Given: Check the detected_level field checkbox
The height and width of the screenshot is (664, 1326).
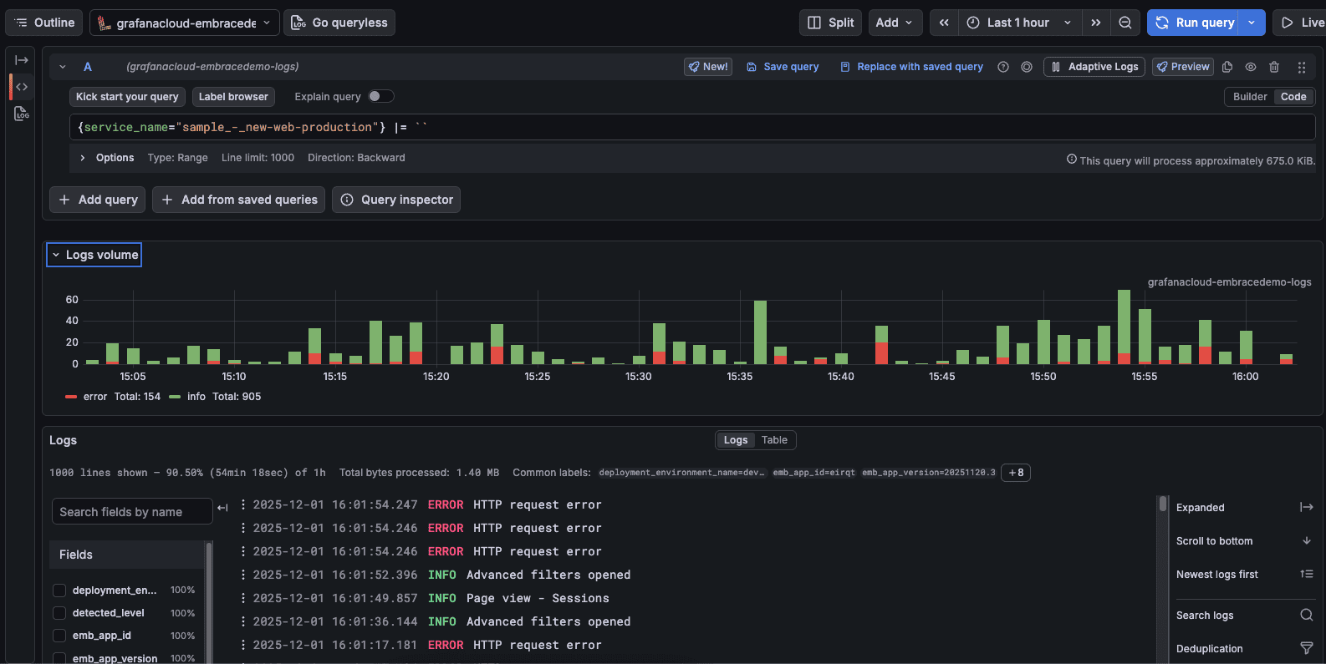Looking at the screenshot, I should (x=59, y=613).
